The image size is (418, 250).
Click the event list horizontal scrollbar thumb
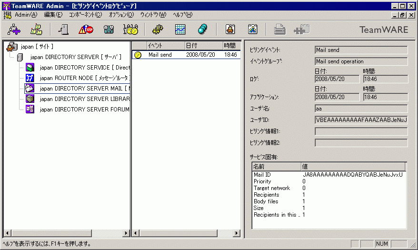(x=178, y=233)
